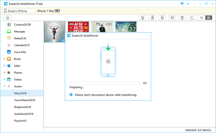Click the EaseUS MobiMover app logo

click(x=6, y=4)
